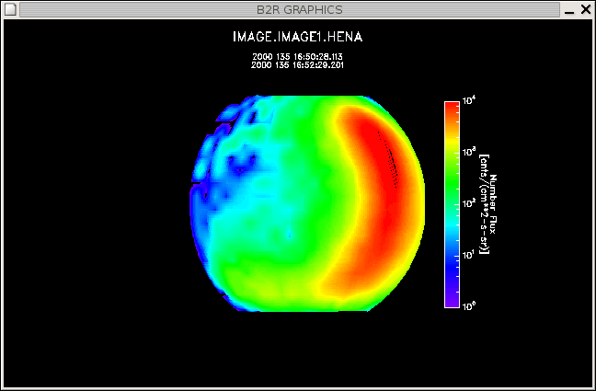The image size is (596, 391).
Task: Click the 10^1 color bar tick label
Action: (x=469, y=255)
